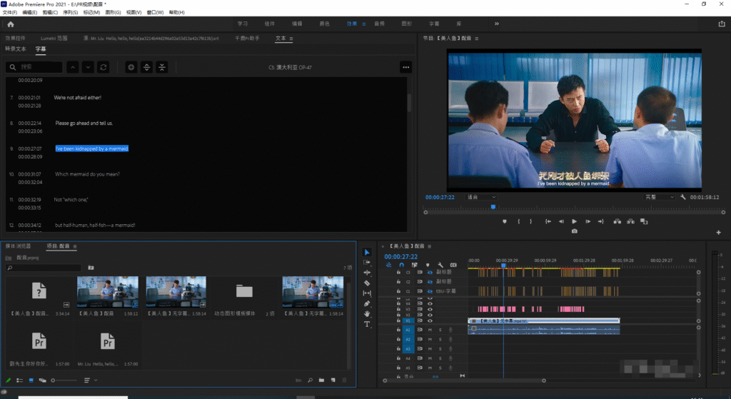731x399 pixels.
Task: Click the Export Frame camera icon
Action: (x=575, y=231)
